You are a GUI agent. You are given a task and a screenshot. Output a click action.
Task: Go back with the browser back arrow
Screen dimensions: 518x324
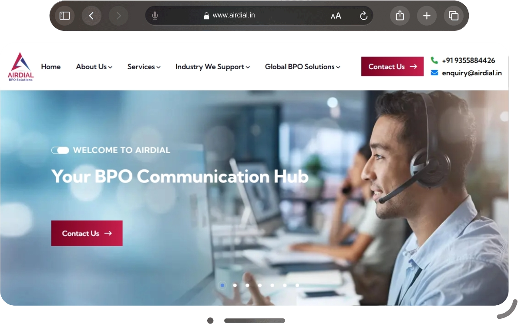[x=91, y=16]
